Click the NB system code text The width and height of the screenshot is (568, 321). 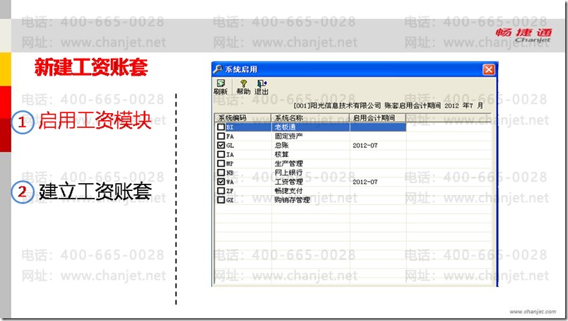click(230, 173)
